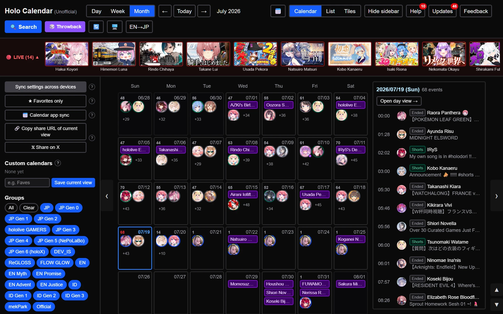Open help for Sync settings
The image size is (503, 314).
pyautogui.click(x=92, y=87)
